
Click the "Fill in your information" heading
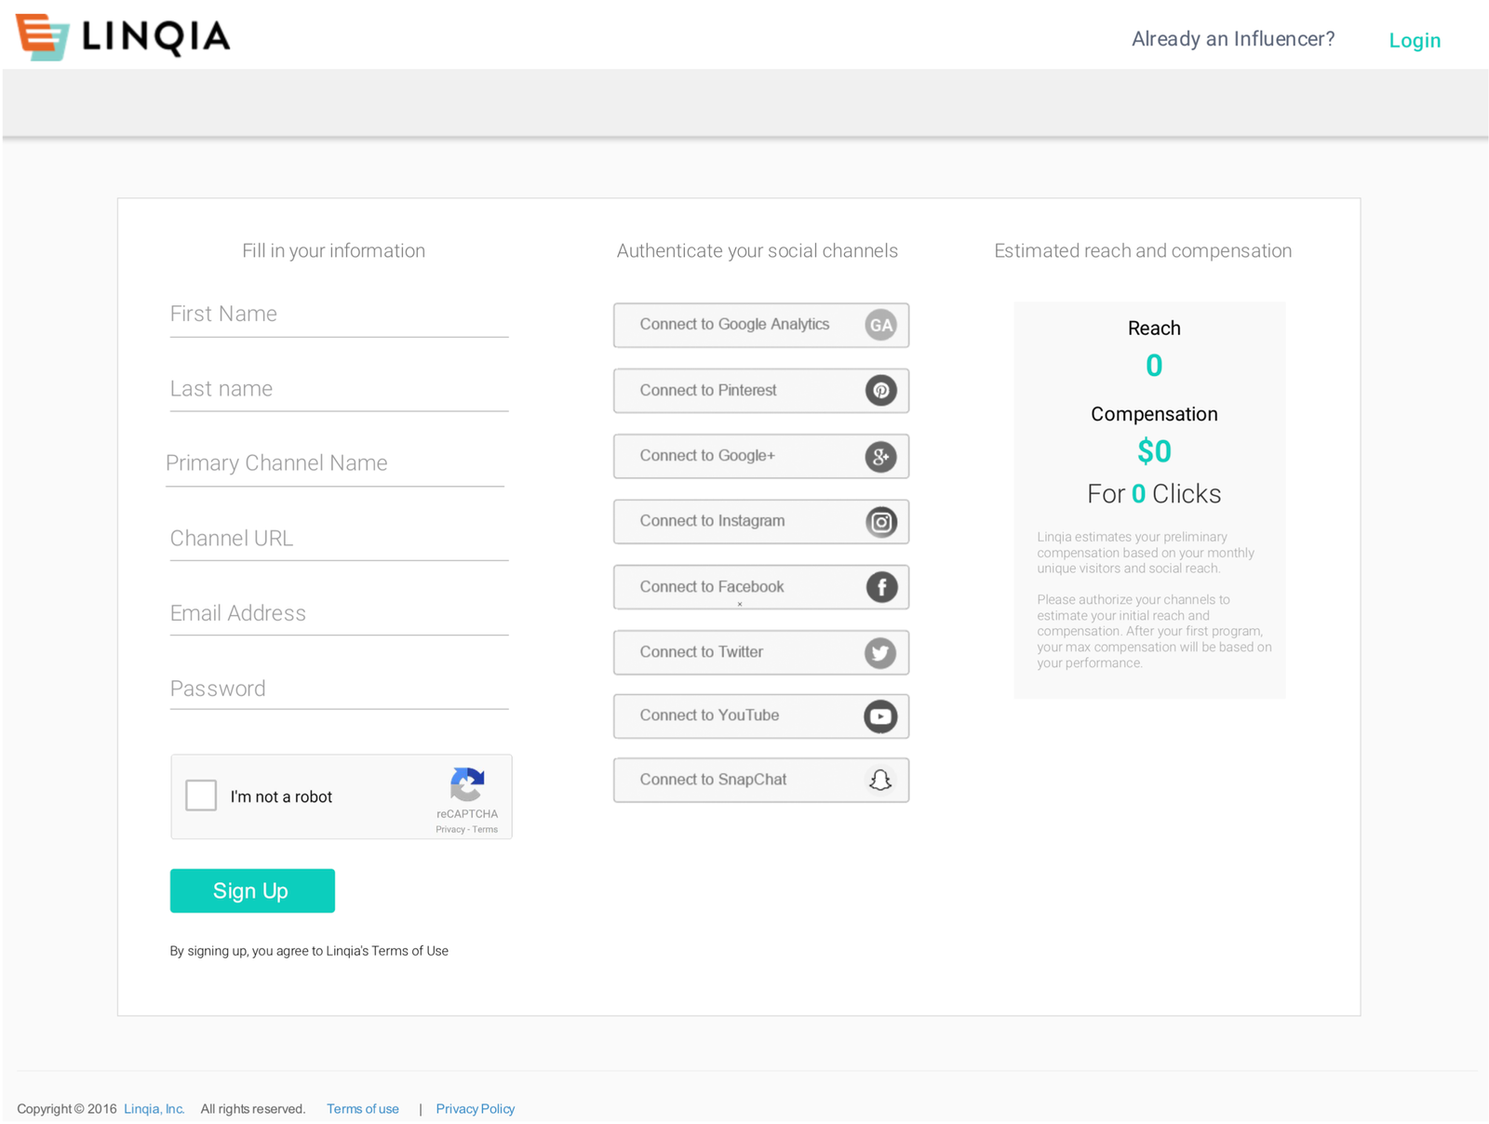(334, 251)
